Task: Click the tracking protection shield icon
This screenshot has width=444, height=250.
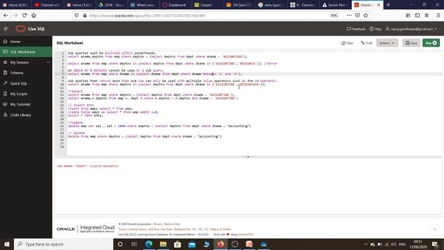Action: point(76,15)
